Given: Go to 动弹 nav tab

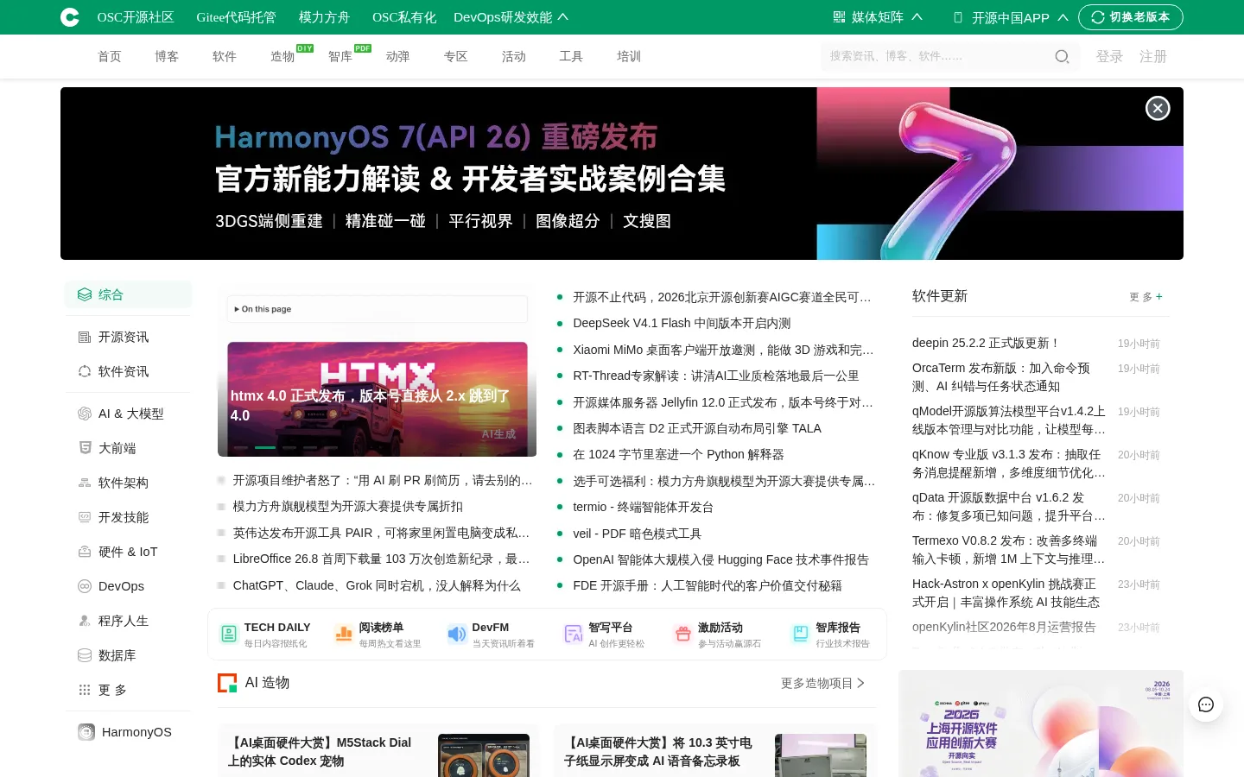Looking at the screenshot, I should 398,56.
